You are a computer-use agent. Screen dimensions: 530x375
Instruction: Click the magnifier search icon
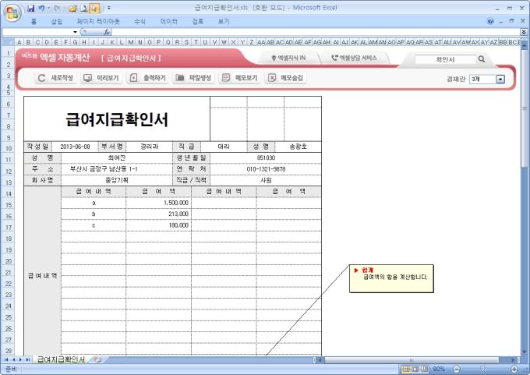(482, 59)
